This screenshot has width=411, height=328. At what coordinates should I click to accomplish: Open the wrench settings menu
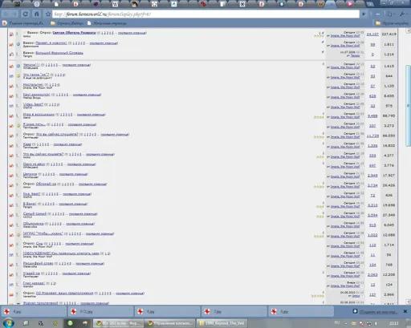[402, 14]
